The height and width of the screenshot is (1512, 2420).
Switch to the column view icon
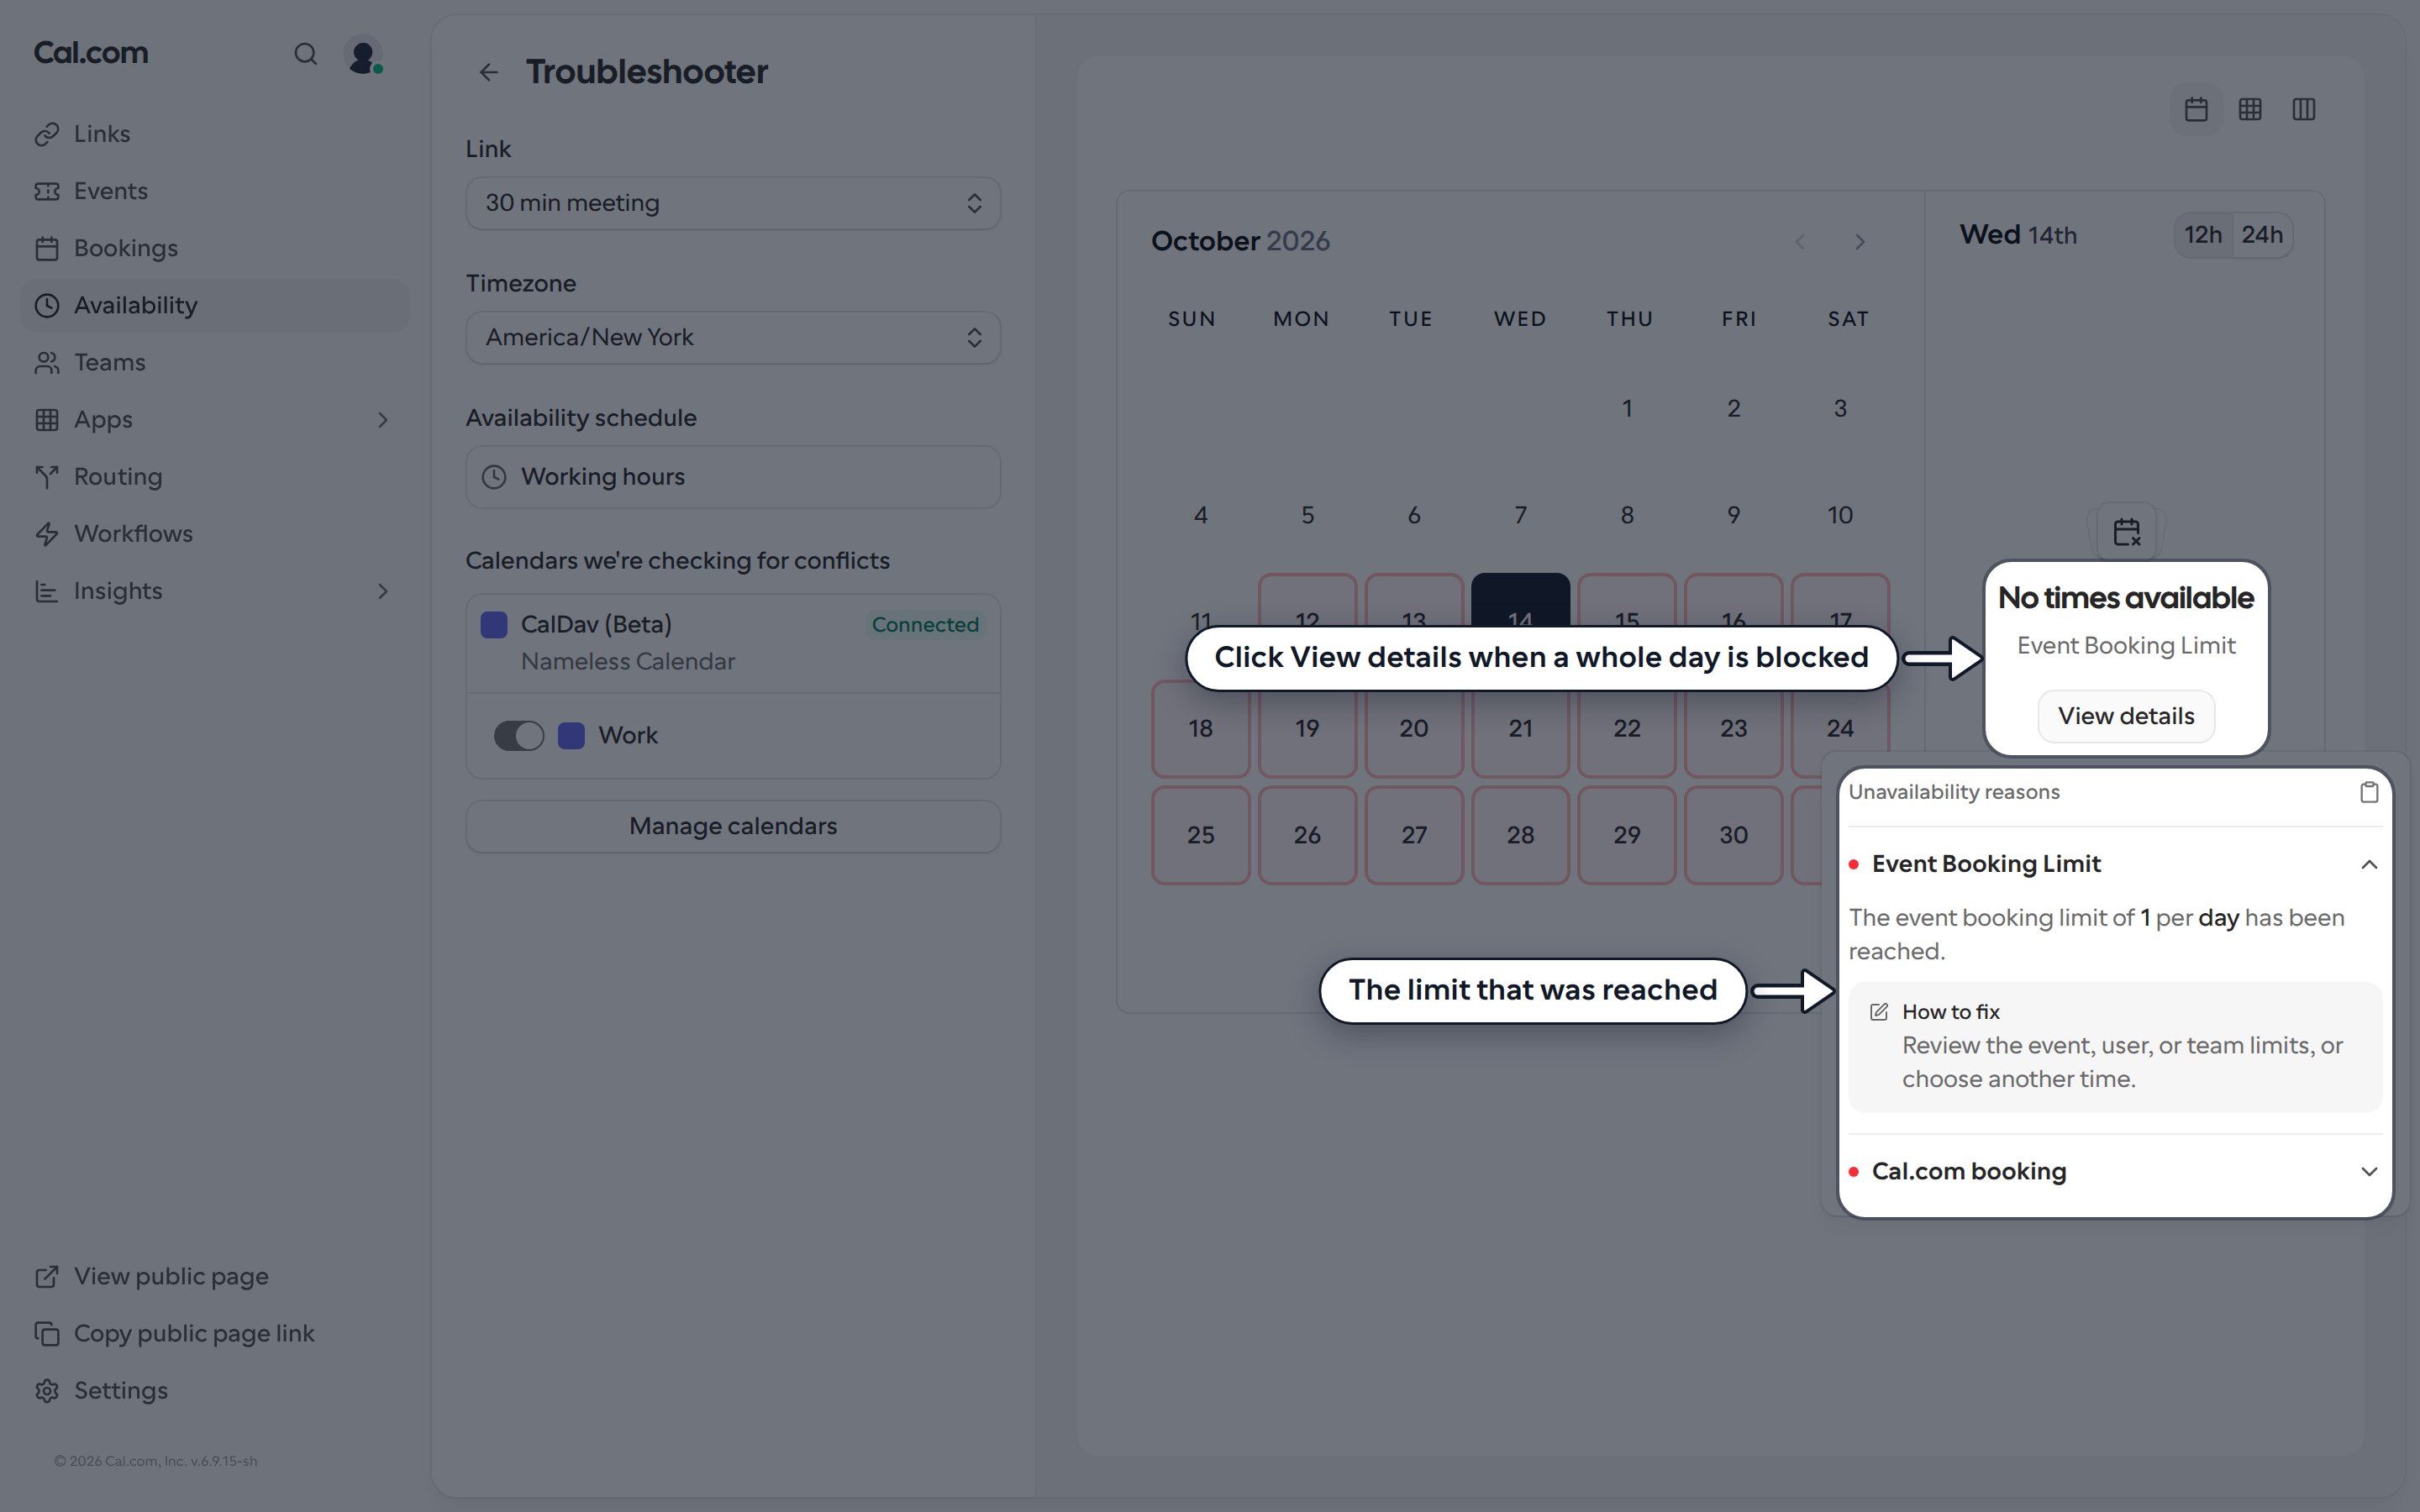pyautogui.click(x=2304, y=109)
